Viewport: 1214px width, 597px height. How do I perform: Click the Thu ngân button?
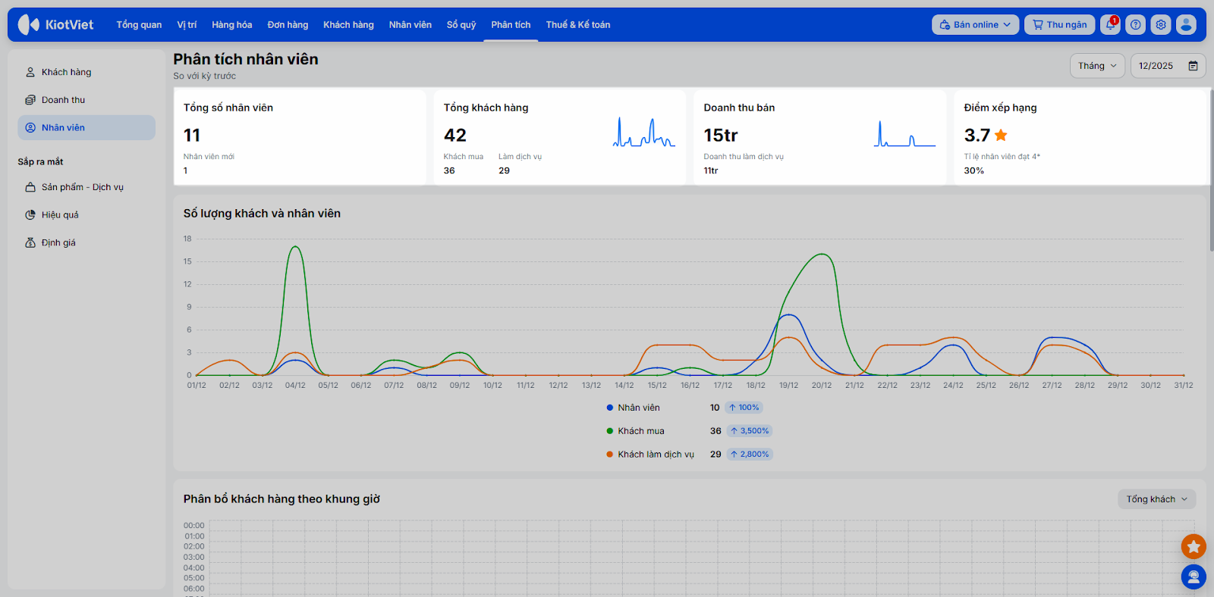point(1059,25)
